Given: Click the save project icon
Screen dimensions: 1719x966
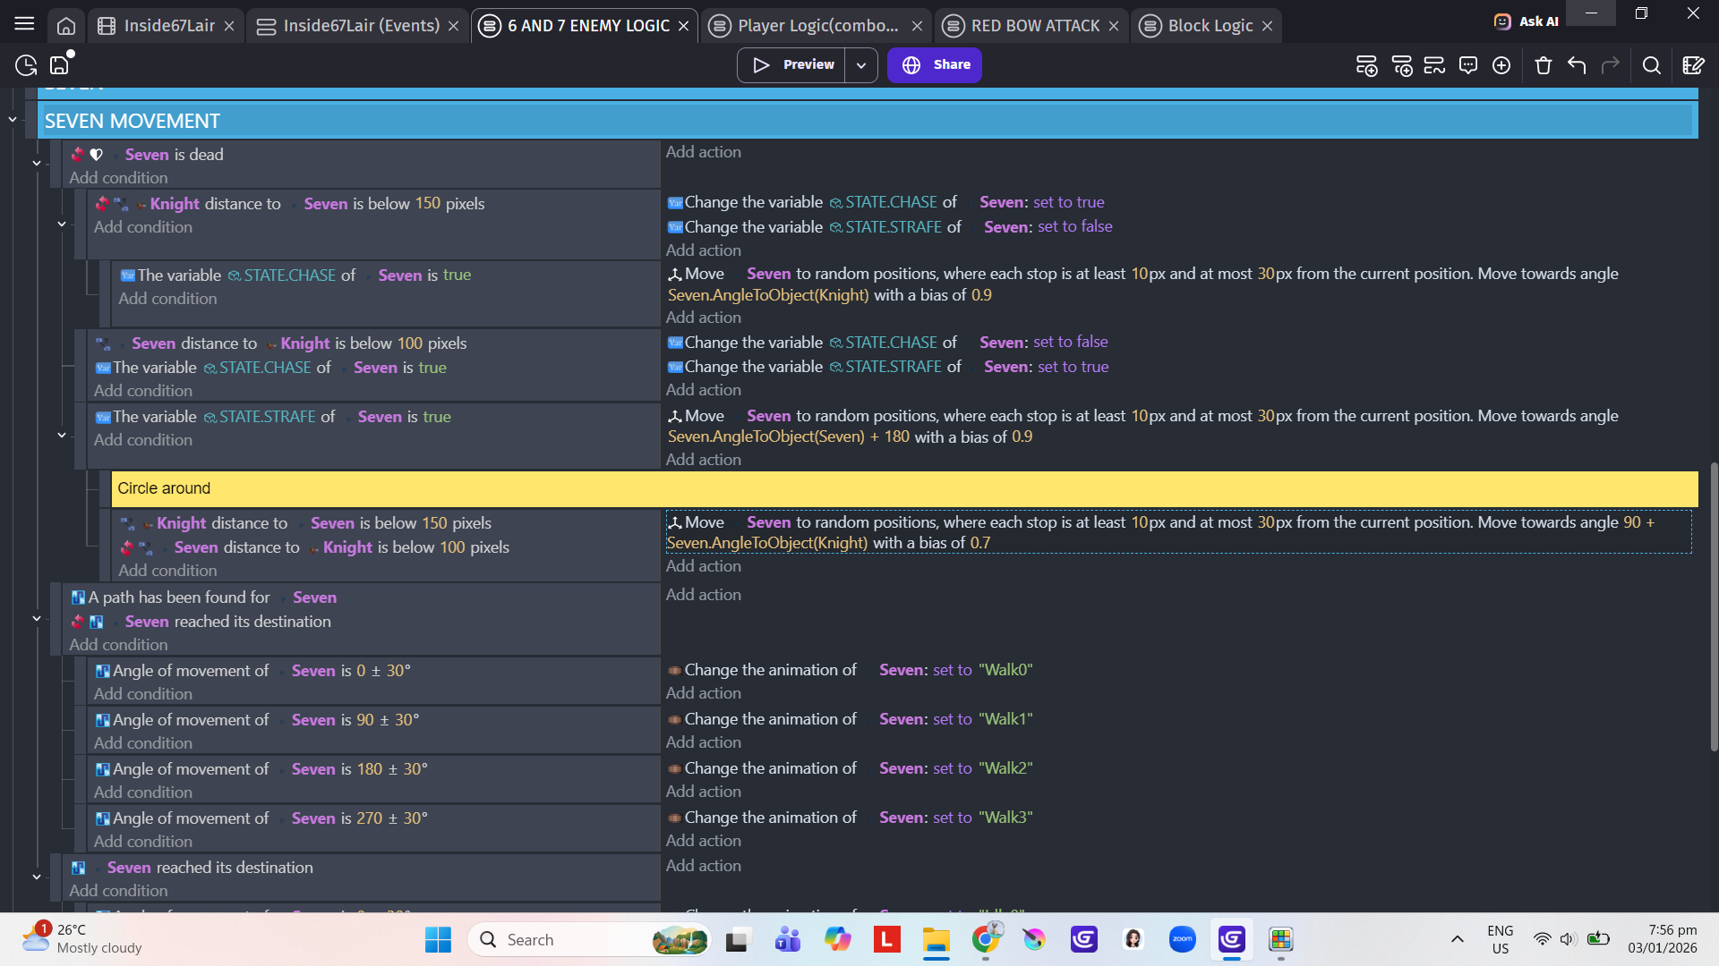Looking at the screenshot, I should coord(59,65).
